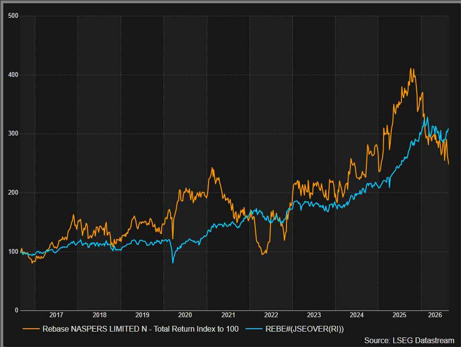Click the 2018 x-axis label

tap(100, 315)
